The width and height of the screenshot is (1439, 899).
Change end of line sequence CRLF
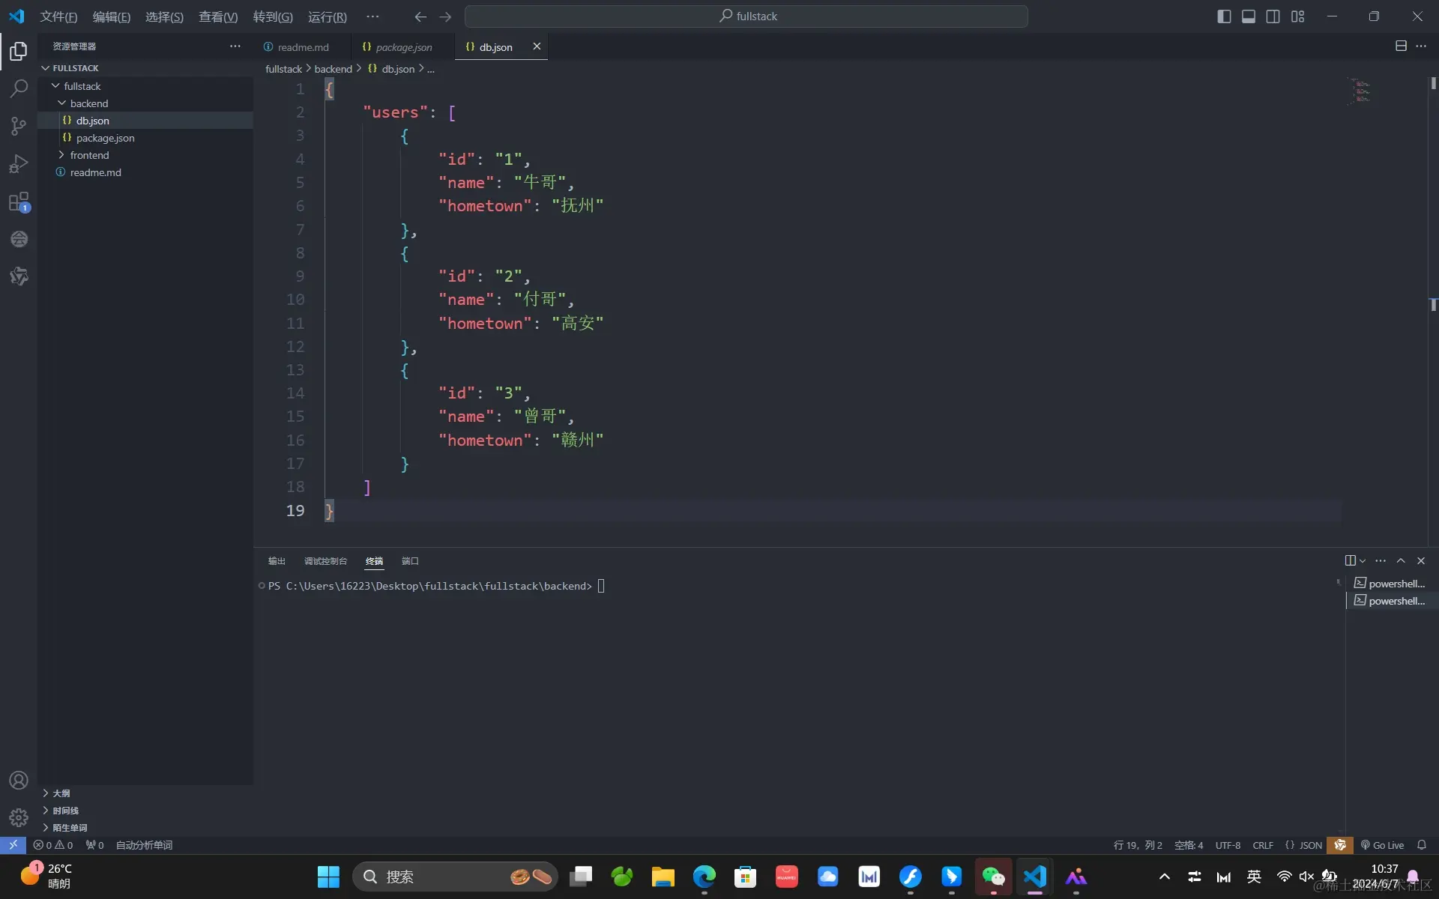coord(1263,845)
